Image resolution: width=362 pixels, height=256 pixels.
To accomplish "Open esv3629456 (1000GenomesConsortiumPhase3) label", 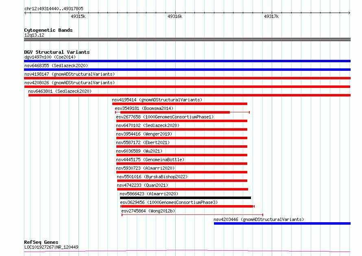I will tap(169, 202).
